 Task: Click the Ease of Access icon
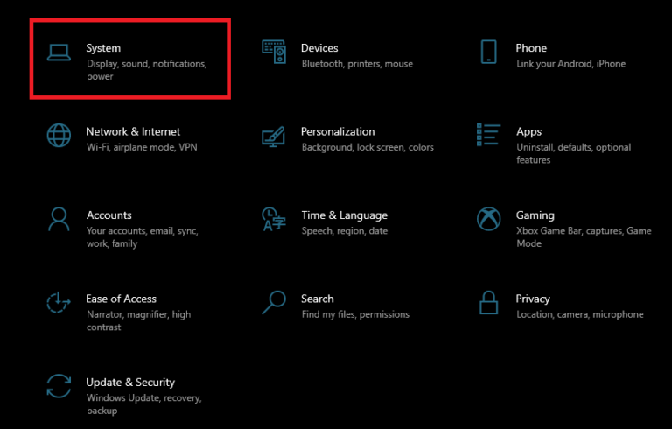(x=59, y=303)
